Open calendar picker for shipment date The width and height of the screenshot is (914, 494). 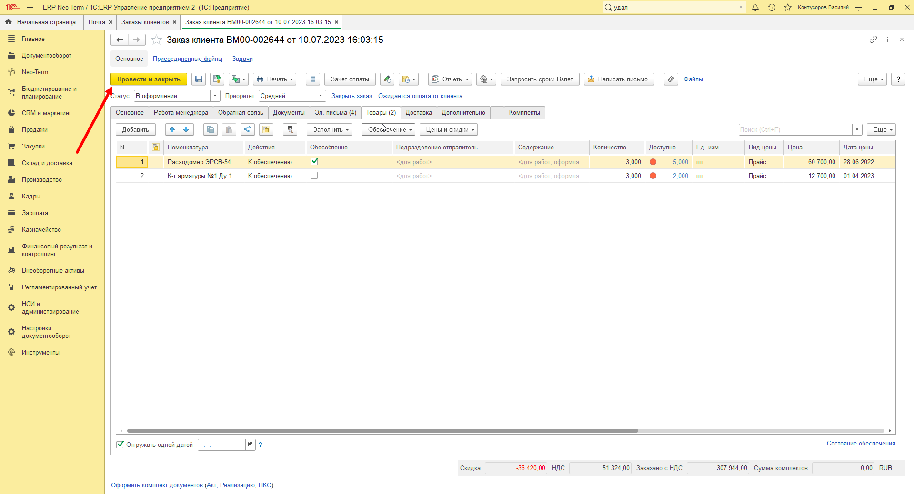pos(251,445)
